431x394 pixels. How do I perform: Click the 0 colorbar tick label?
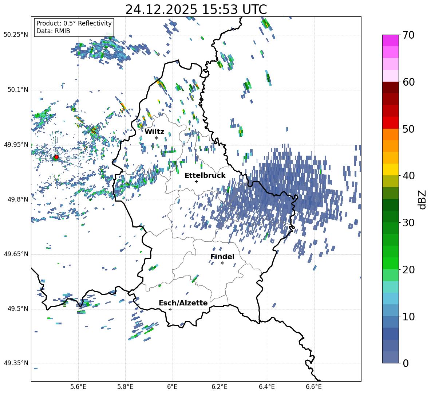coord(405,363)
